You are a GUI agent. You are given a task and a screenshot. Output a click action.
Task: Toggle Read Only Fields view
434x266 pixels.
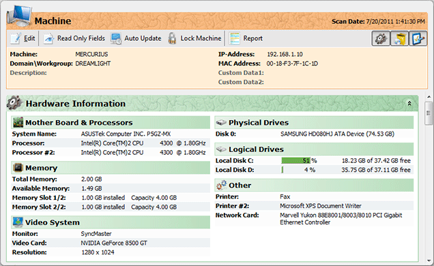tap(74, 38)
